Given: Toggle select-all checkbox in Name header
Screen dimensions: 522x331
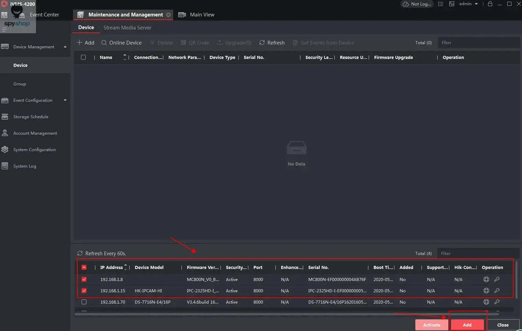Looking at the screenshot, I should (x=83, y=57).
